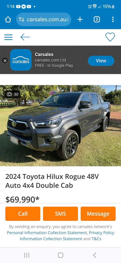Open the carsales hamburger menu
Screen dimensions: 121x263
click(x=8, y=37)
